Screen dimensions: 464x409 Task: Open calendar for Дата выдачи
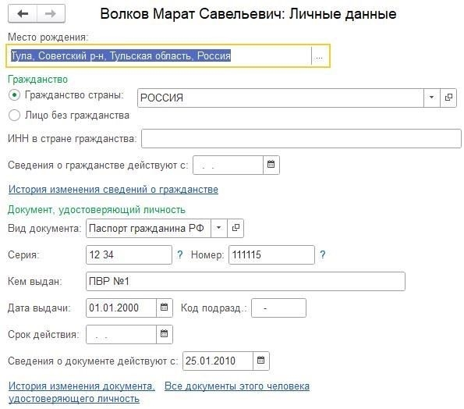[165, 308]
